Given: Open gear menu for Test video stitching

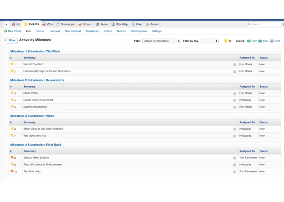Looking at the screenshot, I should (235, 136).
